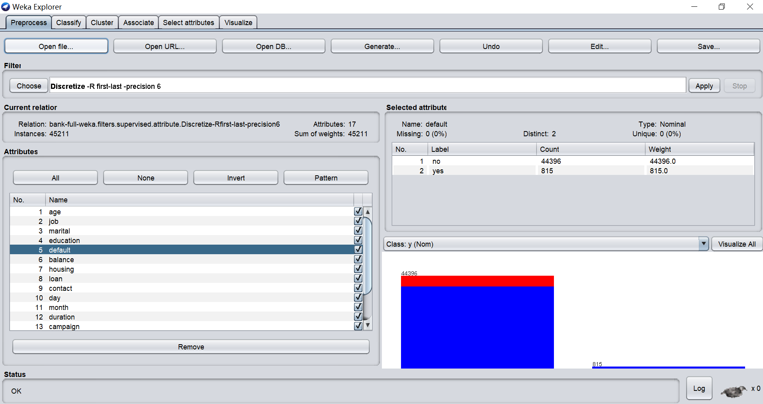Uncheck the age attribute checkbox
763x404 pixels.
pyautogui.click(x=358, y=212)
